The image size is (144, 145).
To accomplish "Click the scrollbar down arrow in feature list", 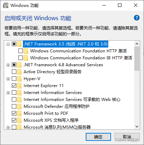I will (137, 127).
